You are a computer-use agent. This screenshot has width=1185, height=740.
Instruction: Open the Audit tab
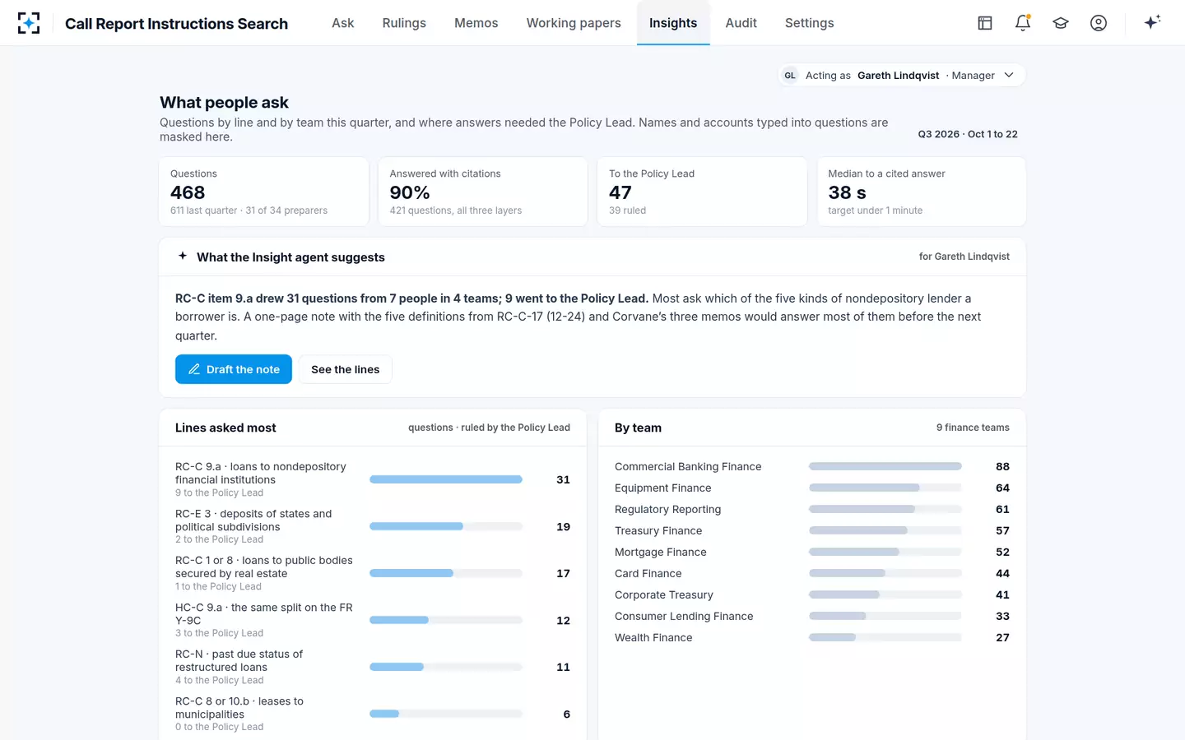point(741,23)
